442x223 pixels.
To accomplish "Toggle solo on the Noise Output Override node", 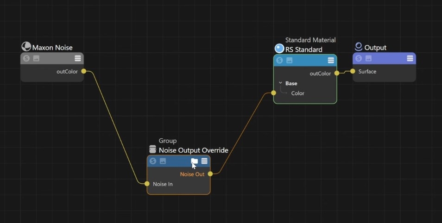I will pyautogui.click(x=153, y=161).
